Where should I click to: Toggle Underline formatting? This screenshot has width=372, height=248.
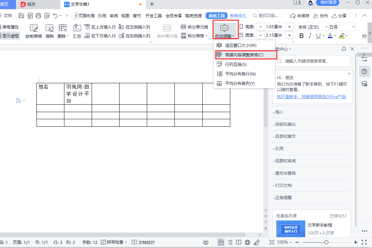click(x=319, y=36)
